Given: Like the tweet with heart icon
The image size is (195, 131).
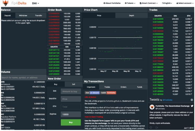Looking at the screenshot, I should [151, 128].
